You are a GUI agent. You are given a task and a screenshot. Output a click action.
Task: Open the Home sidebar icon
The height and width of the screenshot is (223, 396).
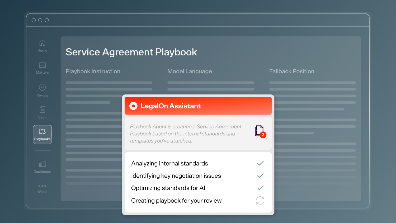[x=42, y=43]
